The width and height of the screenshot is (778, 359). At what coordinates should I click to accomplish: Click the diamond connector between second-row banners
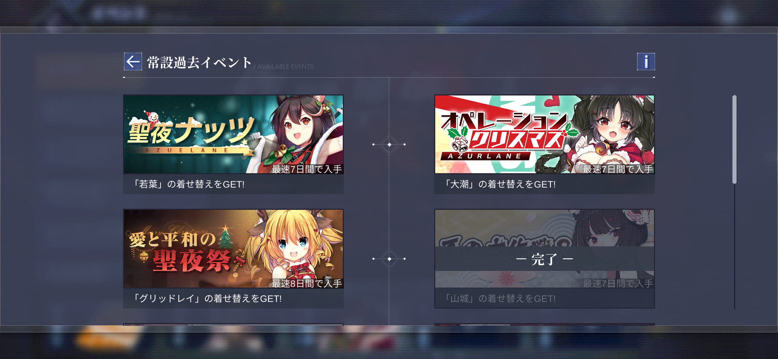(389, 259)
